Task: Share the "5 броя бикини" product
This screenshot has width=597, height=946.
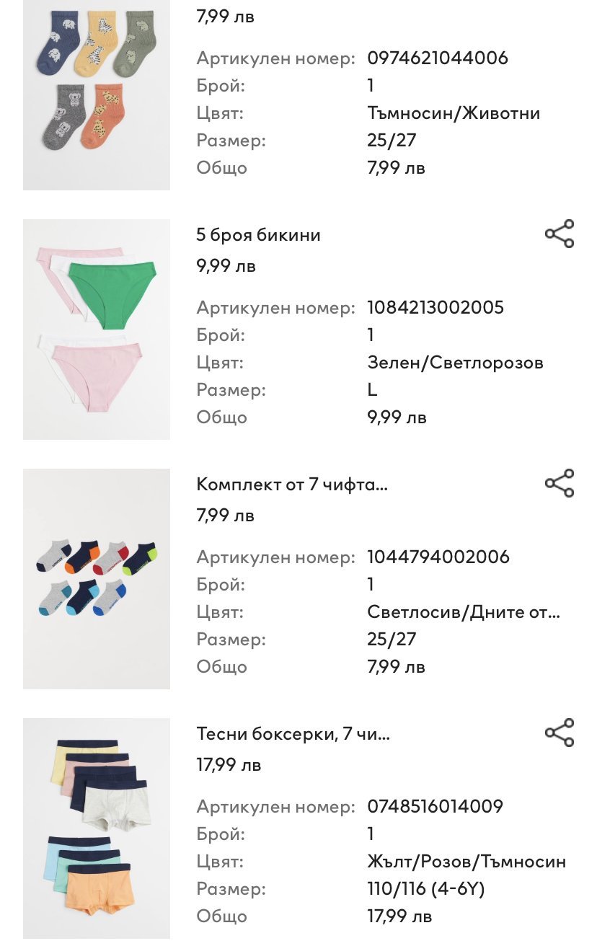Action: pyautogui.click(x=560, y=234)
